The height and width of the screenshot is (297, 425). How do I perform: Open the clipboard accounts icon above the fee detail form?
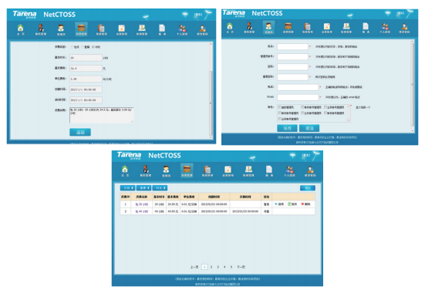pyautogui.click(x=101, y=29)
